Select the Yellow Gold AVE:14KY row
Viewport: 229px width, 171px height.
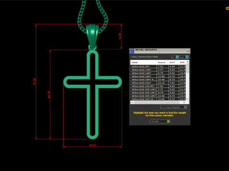point(158,93)
